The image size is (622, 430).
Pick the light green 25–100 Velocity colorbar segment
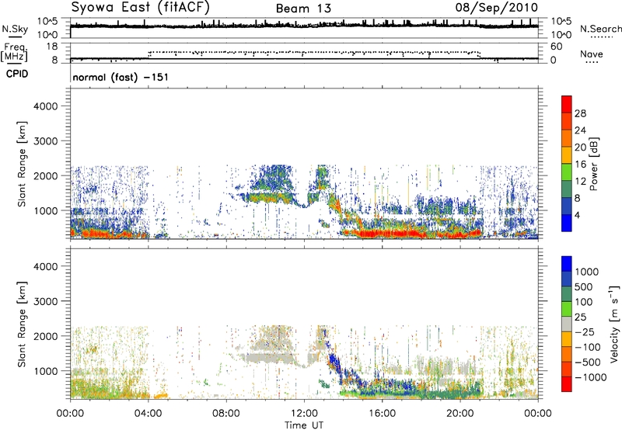567,309
